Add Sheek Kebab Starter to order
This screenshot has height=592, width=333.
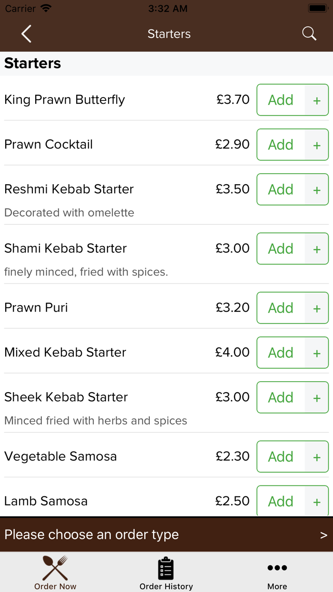[x=281, y=397]
